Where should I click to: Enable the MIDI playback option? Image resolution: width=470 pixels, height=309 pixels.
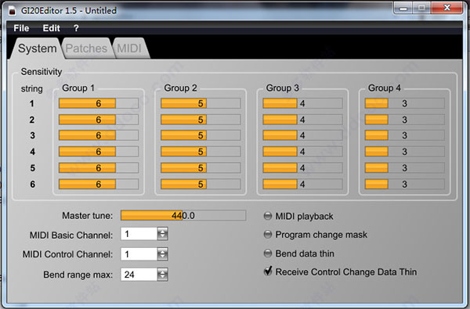(268, 216)
